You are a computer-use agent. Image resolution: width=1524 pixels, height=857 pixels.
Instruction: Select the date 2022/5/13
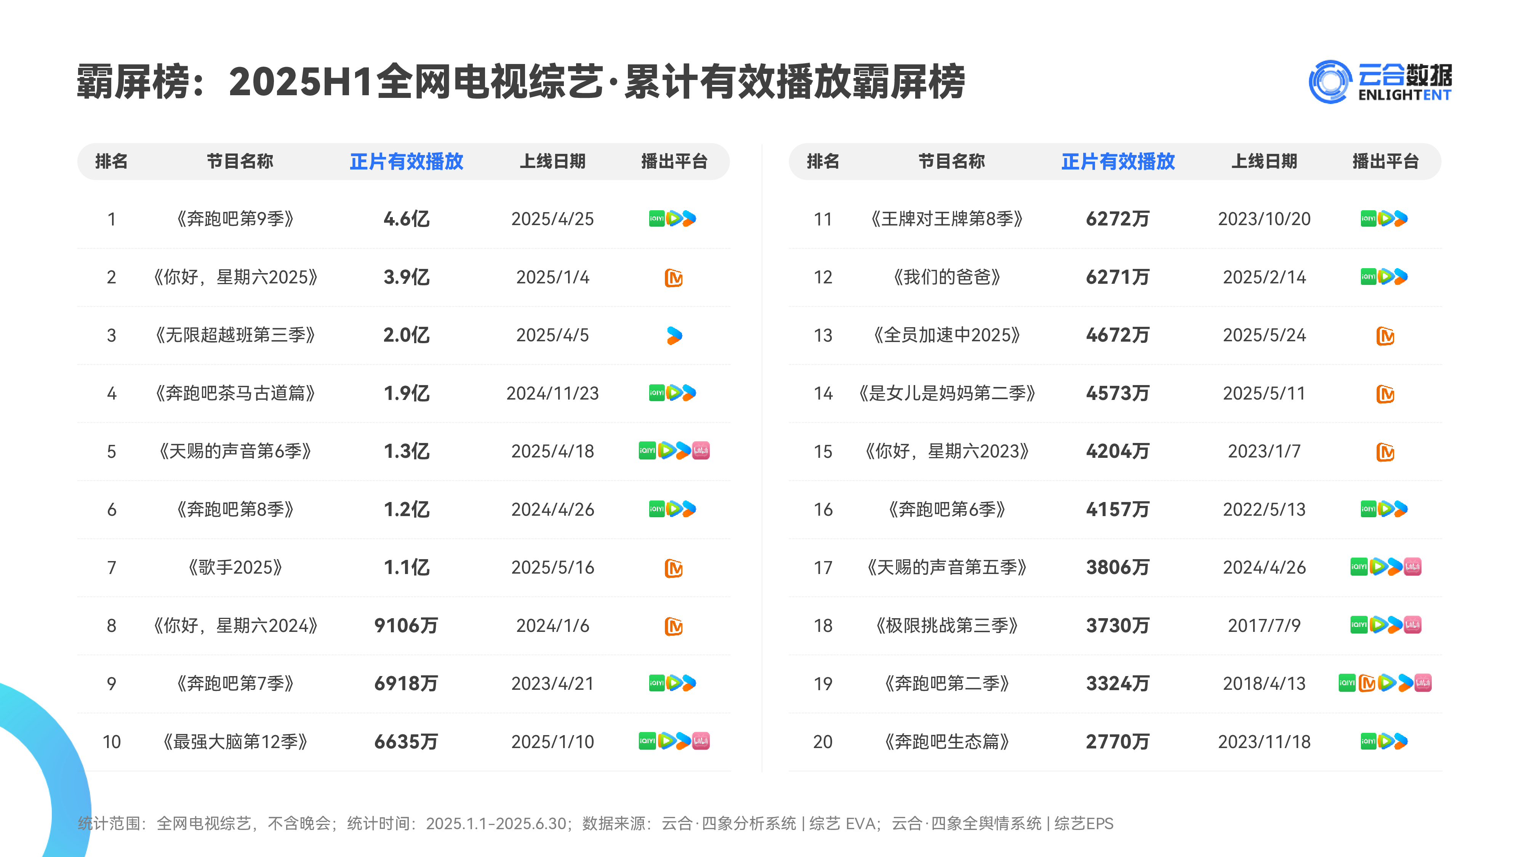coord(1264,509)
